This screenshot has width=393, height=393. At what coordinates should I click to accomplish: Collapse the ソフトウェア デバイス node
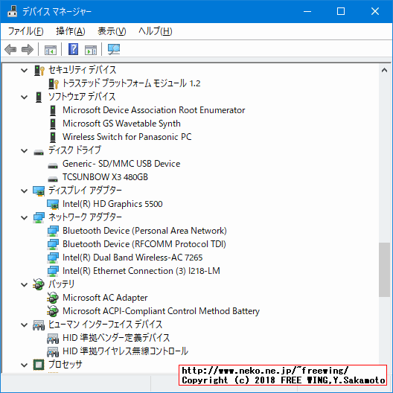(24, 98)
